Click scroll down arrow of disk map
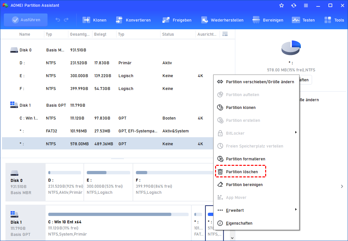The image size is (348, 241). click(232, 238)
